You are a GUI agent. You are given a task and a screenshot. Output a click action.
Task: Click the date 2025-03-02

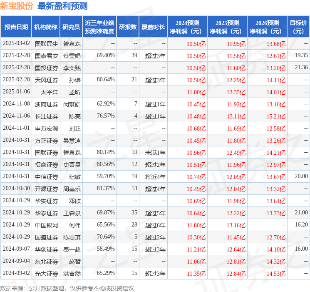(x=16, y=43)
